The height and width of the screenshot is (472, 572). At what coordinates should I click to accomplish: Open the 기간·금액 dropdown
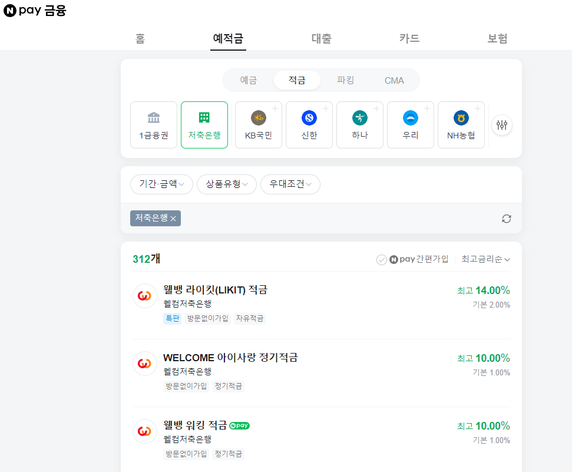pos(161,184)
